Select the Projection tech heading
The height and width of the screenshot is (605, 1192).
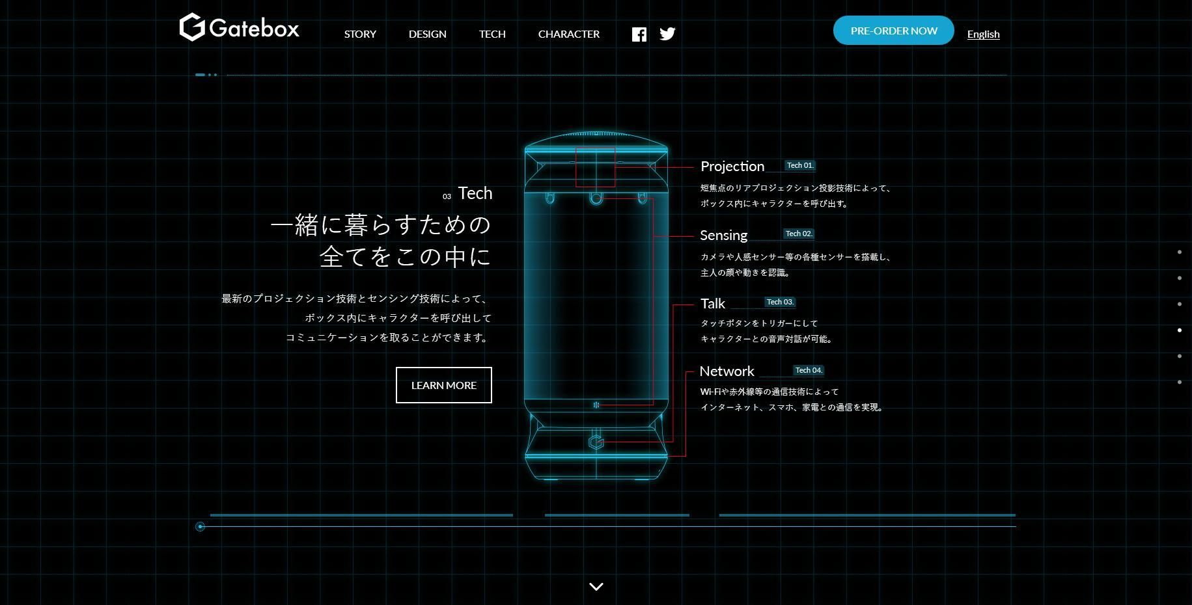(x=732, y=167)
